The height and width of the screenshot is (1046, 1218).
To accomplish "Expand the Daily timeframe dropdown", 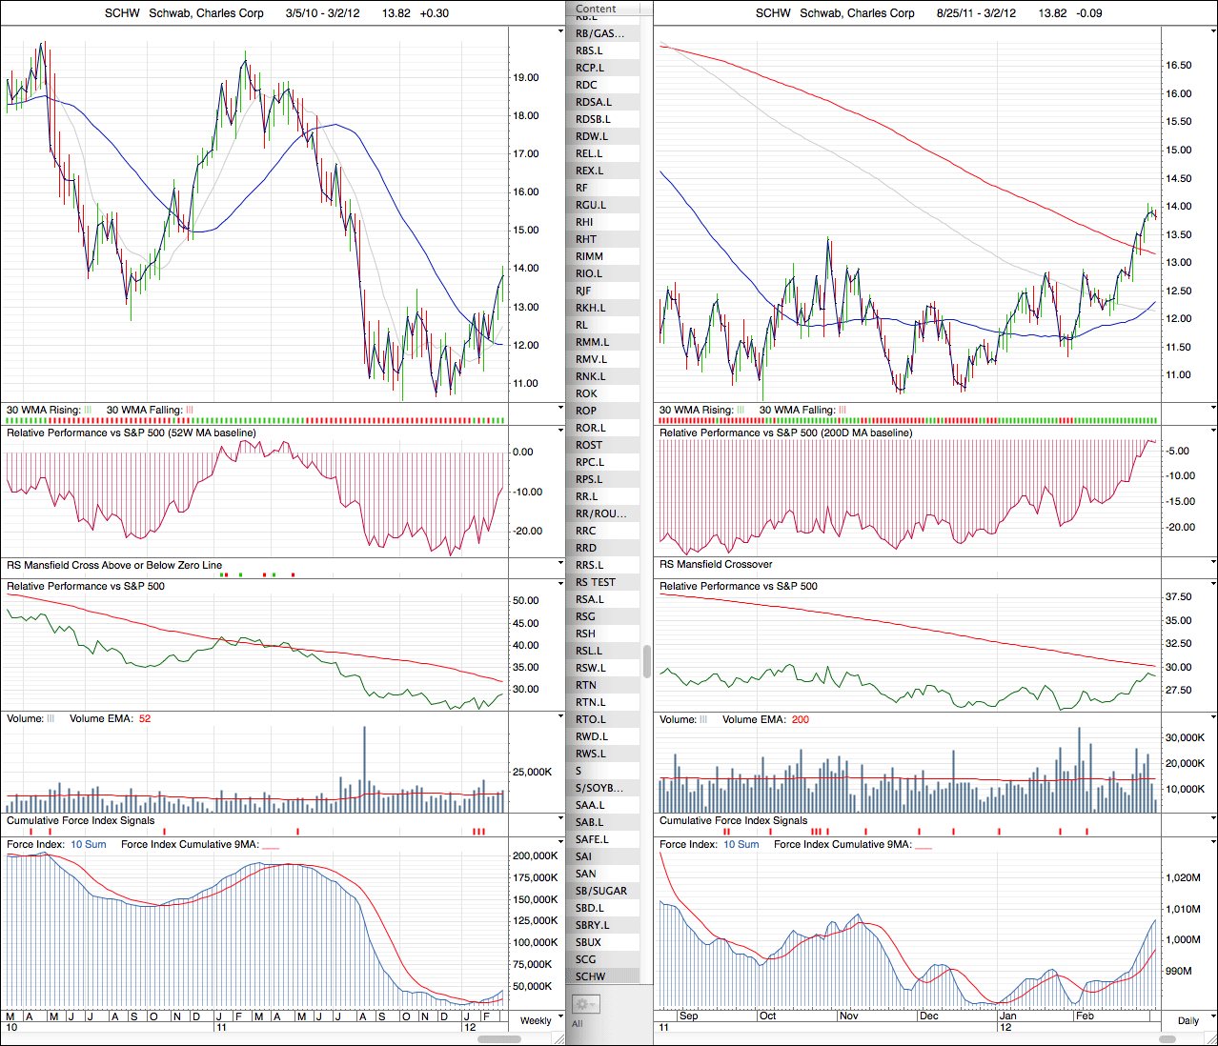I will (1212, 1016).
